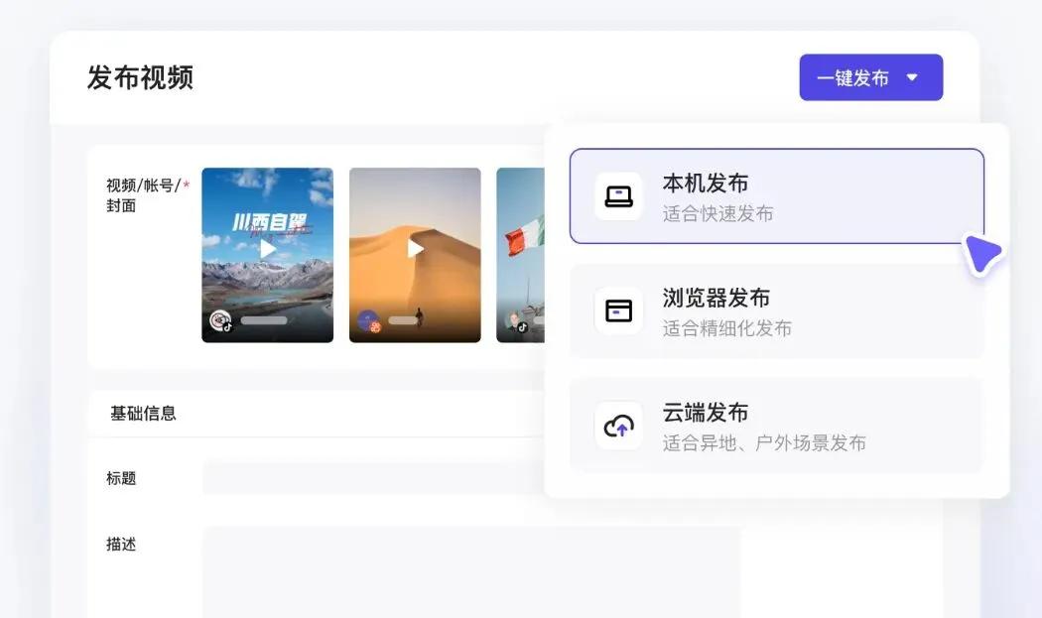Open the Italian flag video thumbnail
The image size is (1042, 618).
520,255
